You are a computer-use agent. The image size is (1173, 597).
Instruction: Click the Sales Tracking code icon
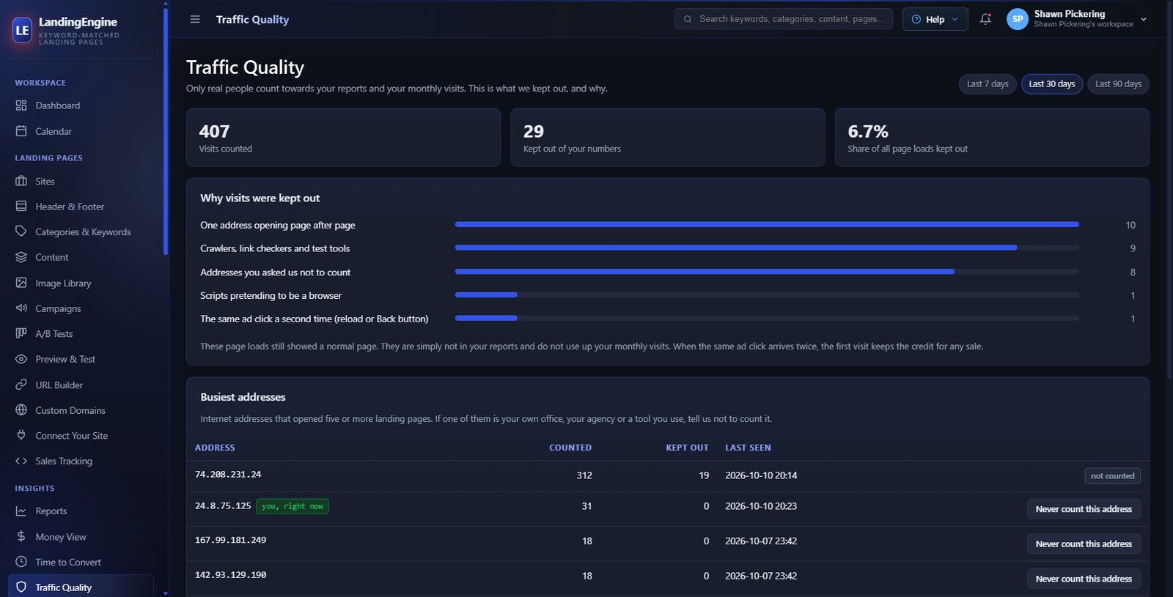[21, 461]
